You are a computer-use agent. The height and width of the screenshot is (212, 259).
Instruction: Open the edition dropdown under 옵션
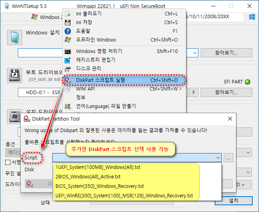pyautogui.click(x=13, y=152)
